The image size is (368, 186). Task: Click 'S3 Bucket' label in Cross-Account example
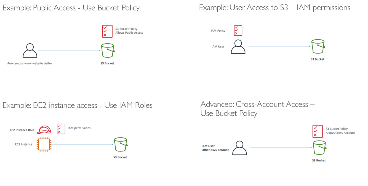tap(319, 160)
